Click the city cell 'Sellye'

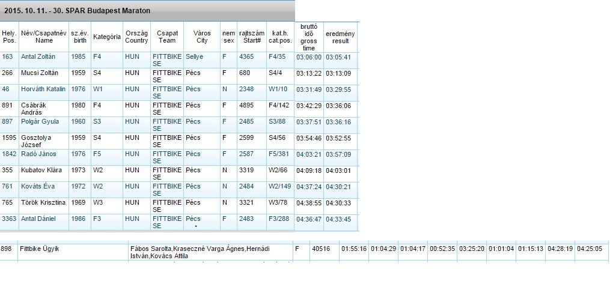pyautogui.click(x=195, y=56)
